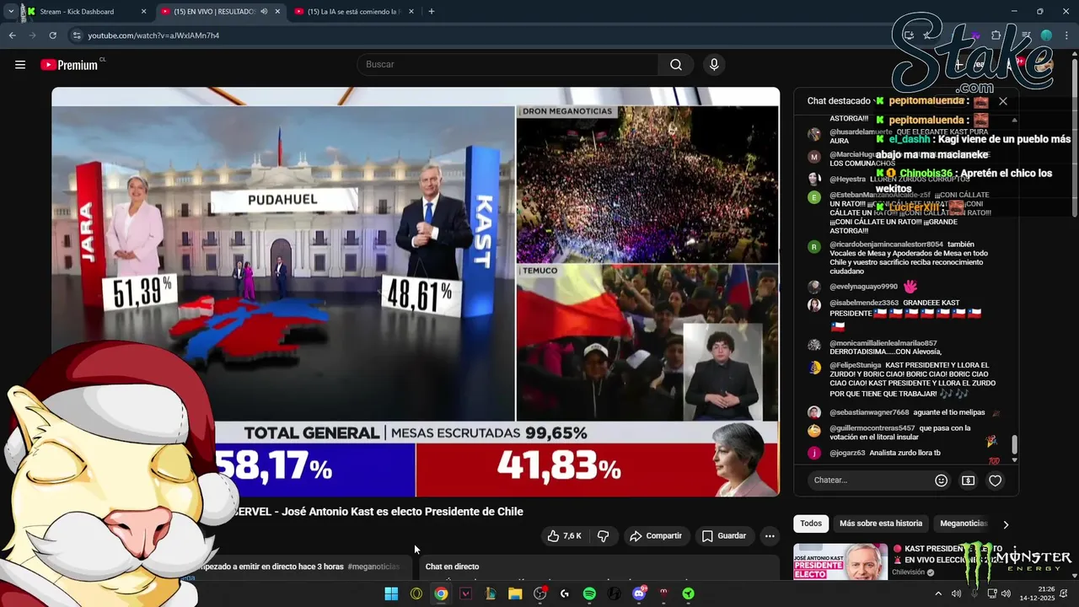1079x607 pixels.
Task: Open File Explorer from the taskbar
Action: coord(515,594)
